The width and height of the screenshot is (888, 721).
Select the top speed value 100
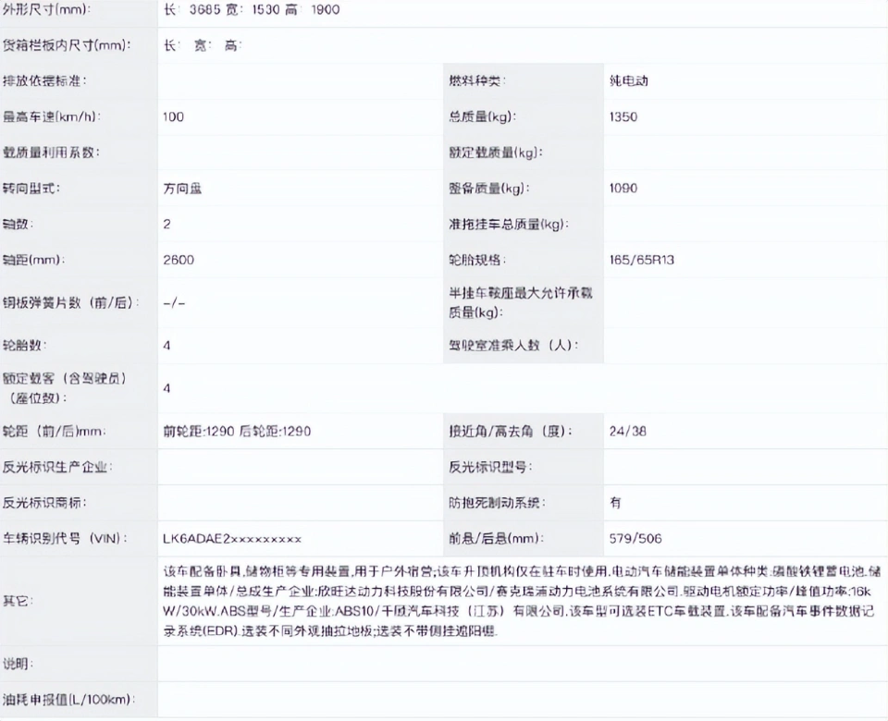(171, 116)
